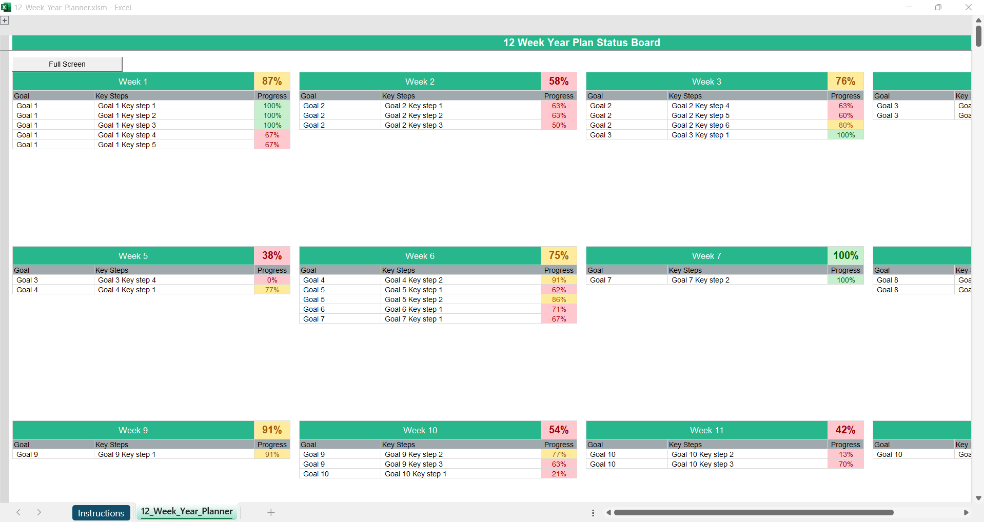This screenshot has width=984, height=522.
Task: Add a new sheet with plus icon
Action: coord(271,512)
